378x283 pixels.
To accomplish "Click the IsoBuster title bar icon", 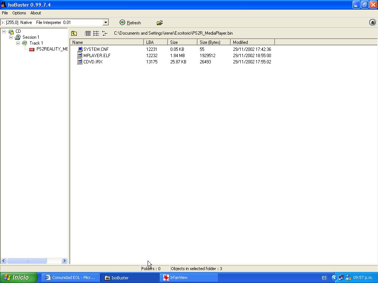I will pyautogui.click(x=4, y=4).
